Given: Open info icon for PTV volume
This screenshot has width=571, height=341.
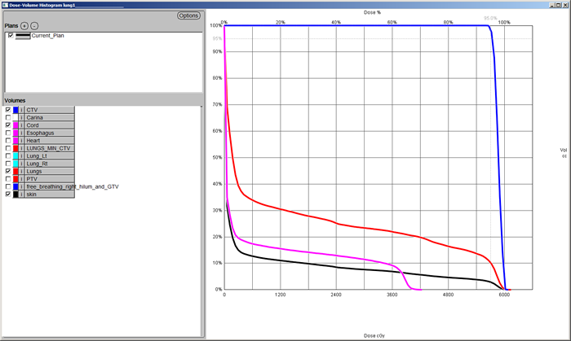Looking at the screenshot, I should [22, 179].
